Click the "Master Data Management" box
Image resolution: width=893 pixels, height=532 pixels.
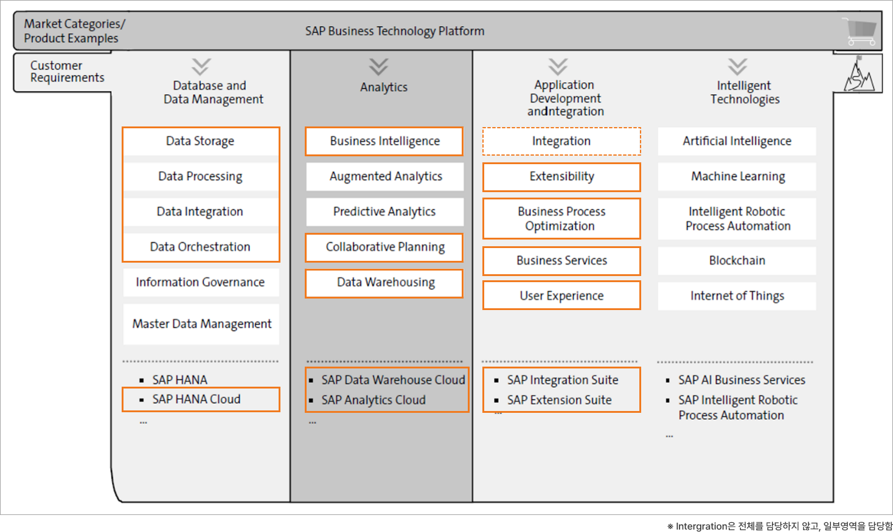[x=201, y=324]
